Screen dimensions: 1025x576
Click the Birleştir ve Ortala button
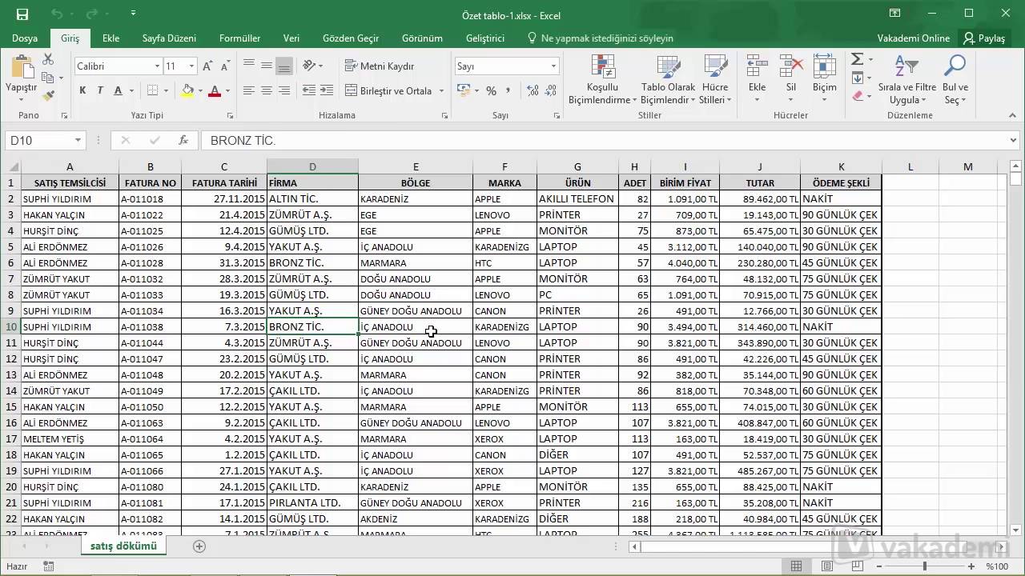coord(389,91)
